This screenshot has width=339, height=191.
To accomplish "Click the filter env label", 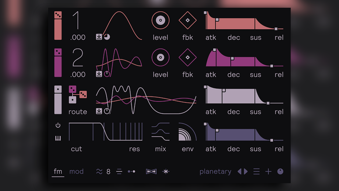I will click(188, 149).
